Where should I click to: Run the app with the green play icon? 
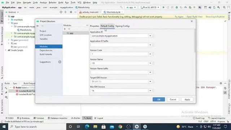coord(164,7)
